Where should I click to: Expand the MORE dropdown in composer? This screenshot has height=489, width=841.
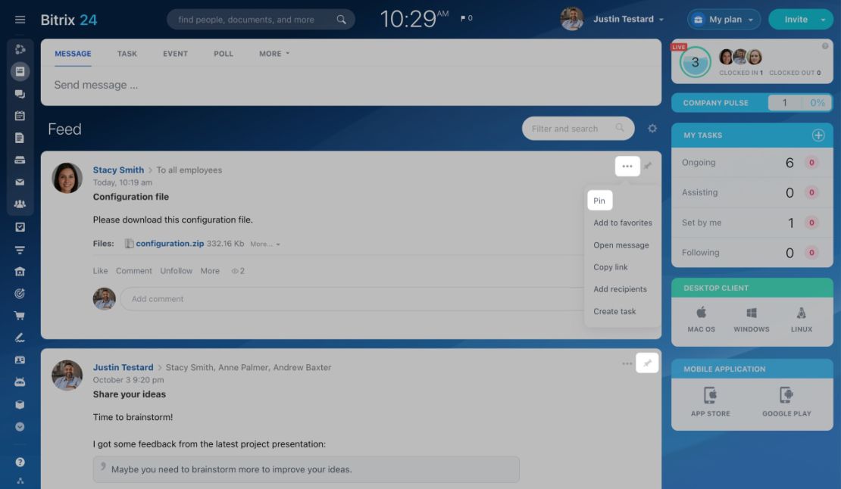pyautogui.click(x=274, y=54)
